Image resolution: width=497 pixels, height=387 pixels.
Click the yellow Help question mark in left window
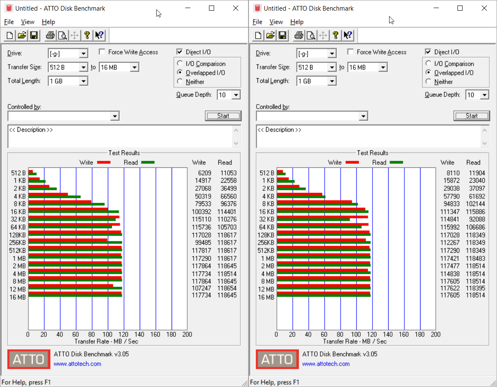[87, 35]
